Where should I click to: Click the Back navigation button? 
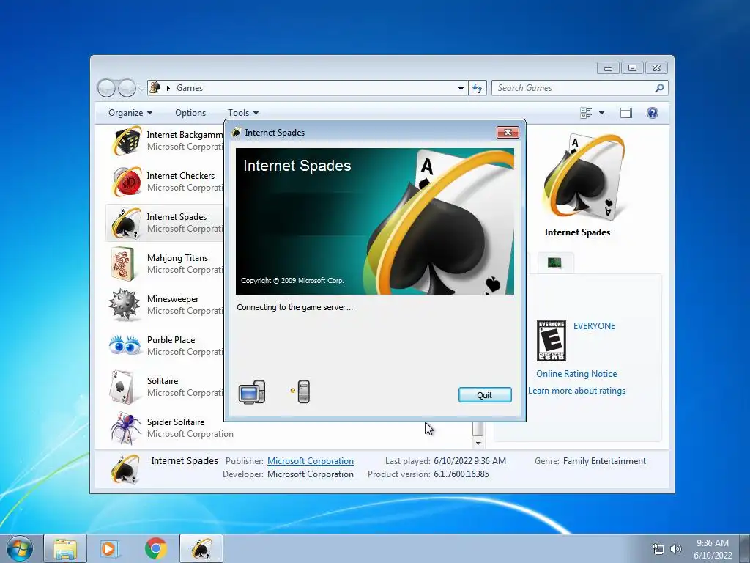pyautogui.click(x=107, y=88)
